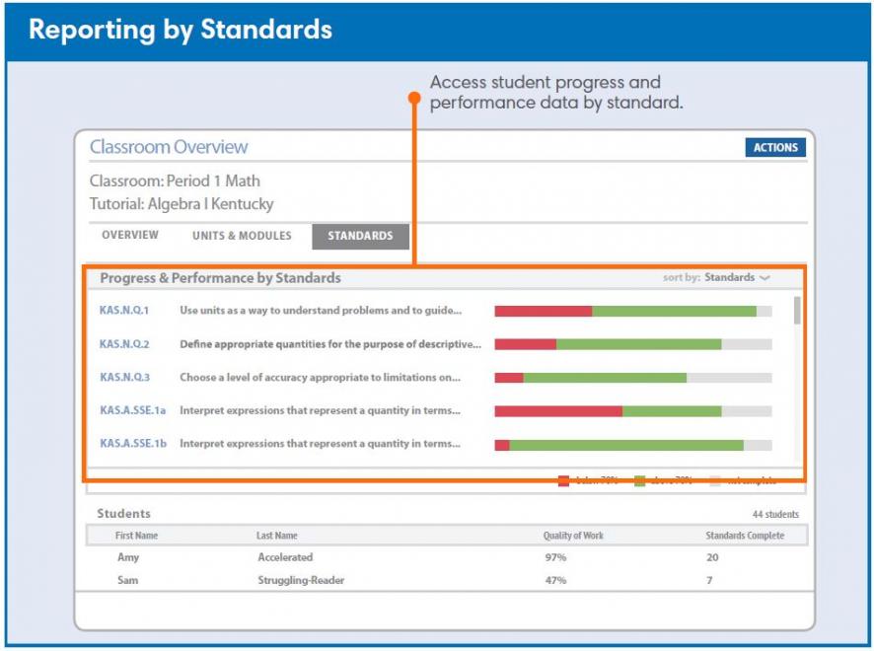The image size is (874, 651).
Task: Open the UNITS & MODULES tab
Action: click(242, 236)
